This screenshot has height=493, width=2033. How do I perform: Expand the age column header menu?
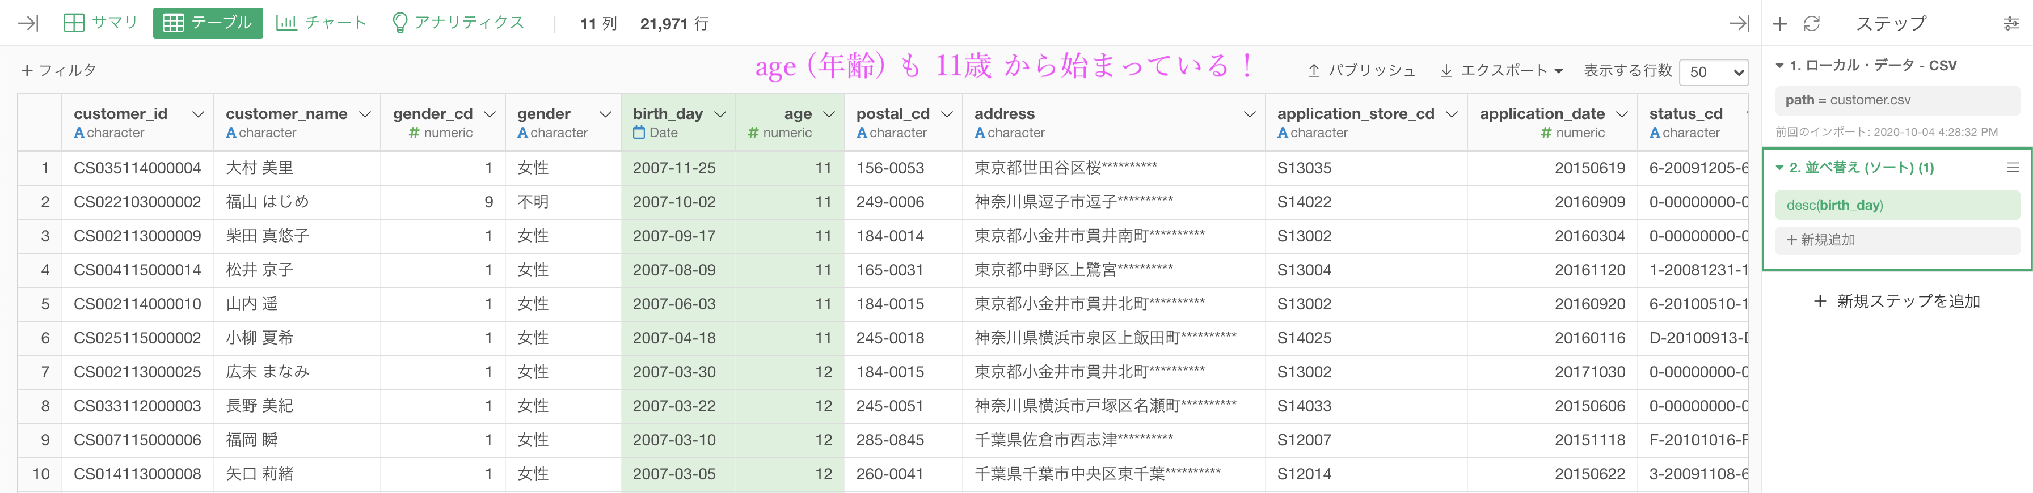click(829, 114)
